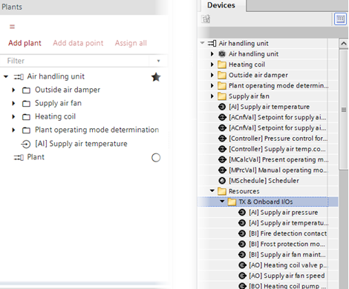Click the [Controller] Pressure control icon
349x289 pixels.
[x=222, y=139]
